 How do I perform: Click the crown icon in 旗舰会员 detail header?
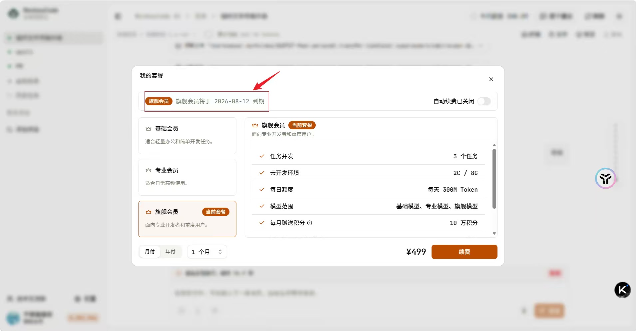255,125
